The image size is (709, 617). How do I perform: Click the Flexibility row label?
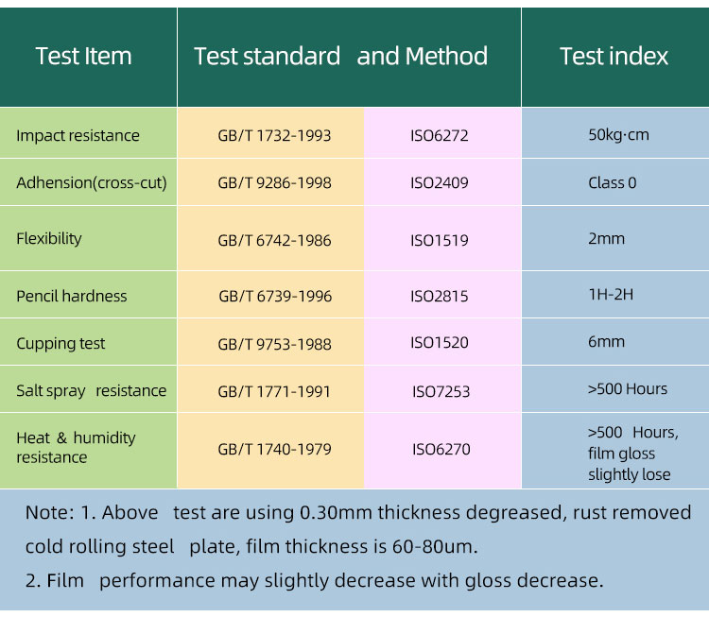pyautogui.click(x=49, y=239)
